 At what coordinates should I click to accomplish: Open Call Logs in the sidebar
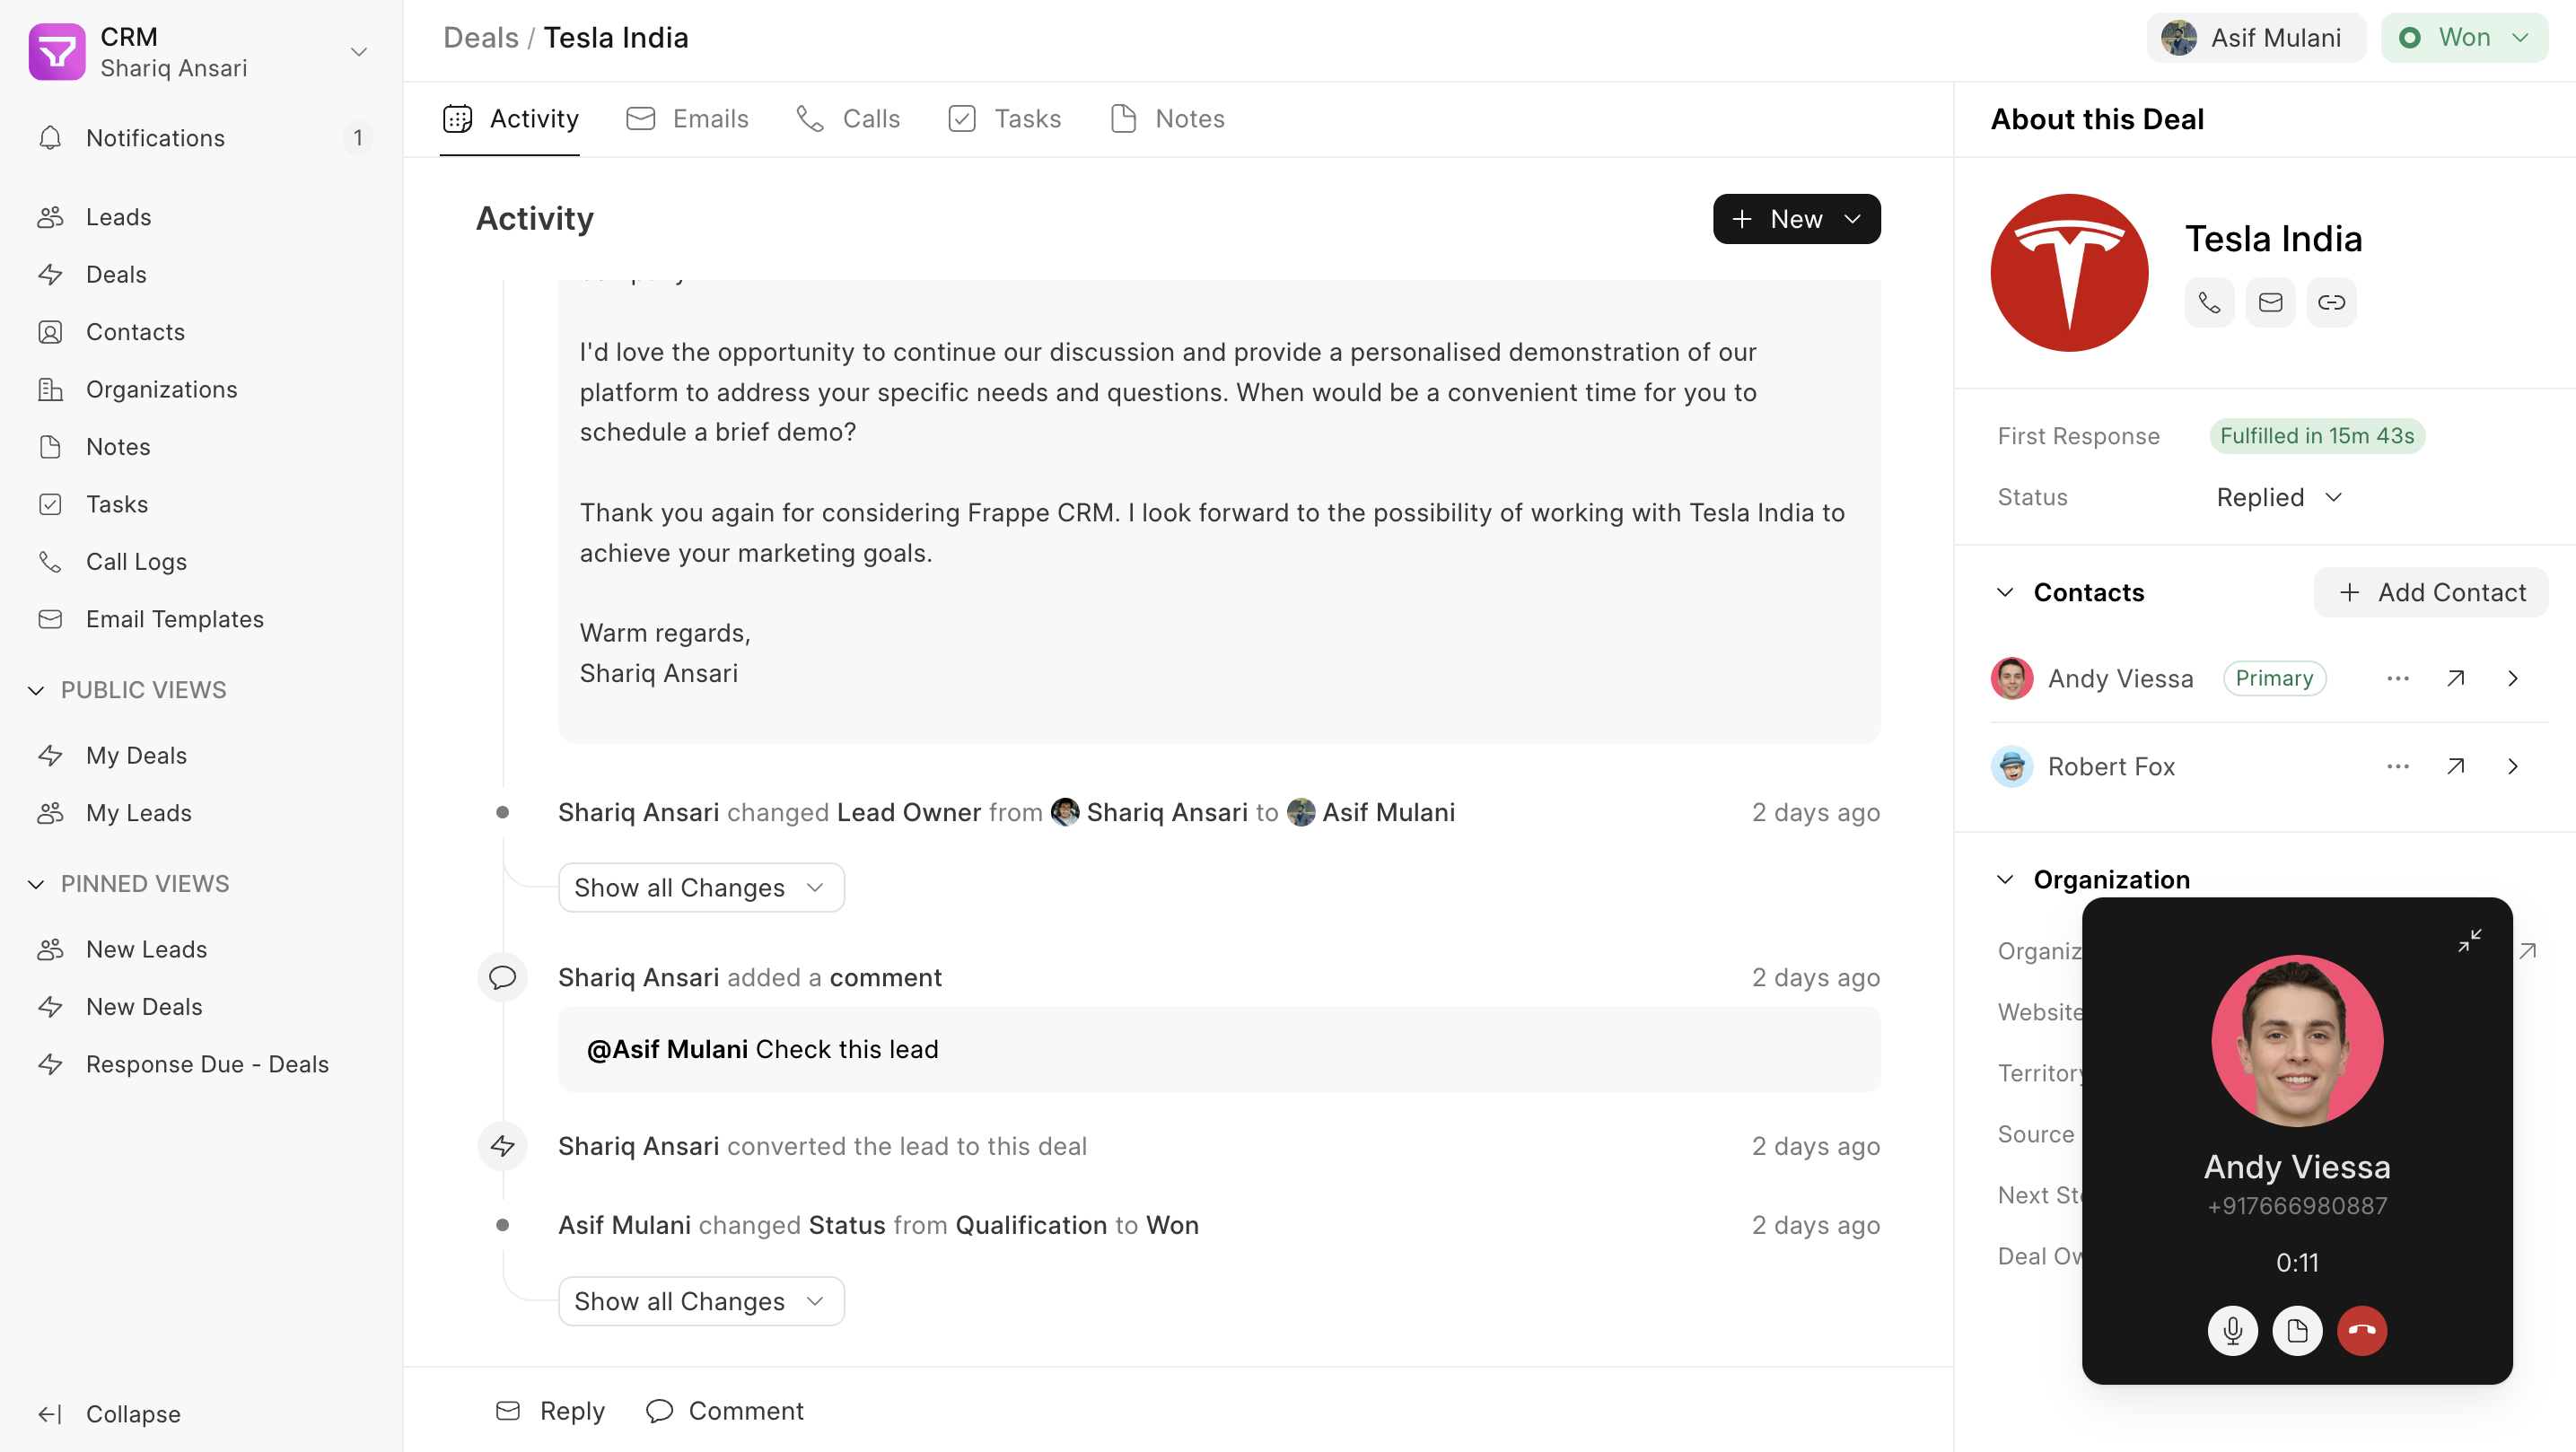tap(201, 562)
